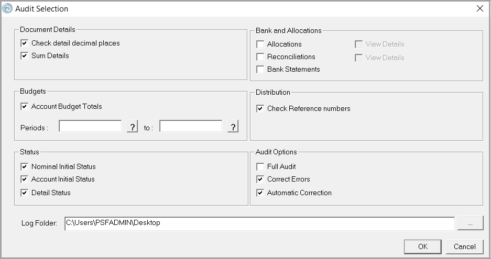This screenshot has height=259, width=491.
Task: Click the Audit Selection window icon
Action: click(x=8, y=8)
